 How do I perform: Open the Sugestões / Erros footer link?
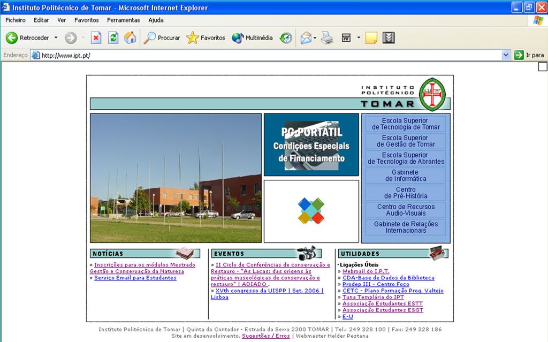[265, 336]
